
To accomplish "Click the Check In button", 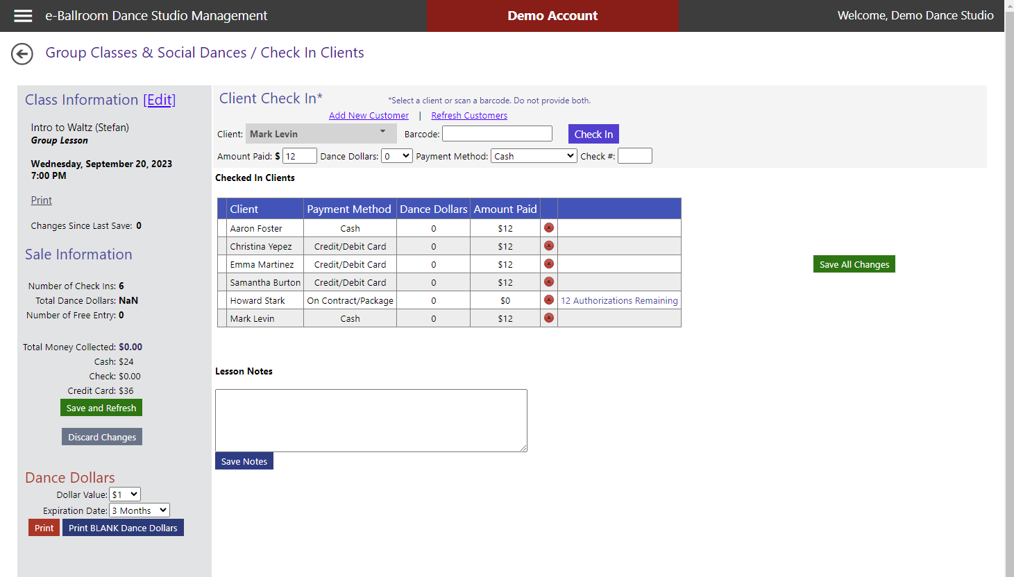I will coord(593,133).
